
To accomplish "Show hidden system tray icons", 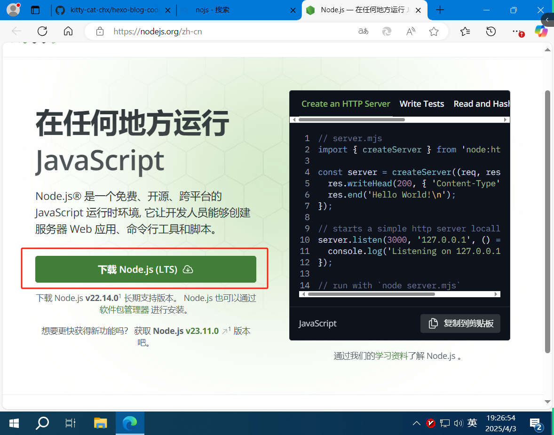I will click(x=417, y=423).
